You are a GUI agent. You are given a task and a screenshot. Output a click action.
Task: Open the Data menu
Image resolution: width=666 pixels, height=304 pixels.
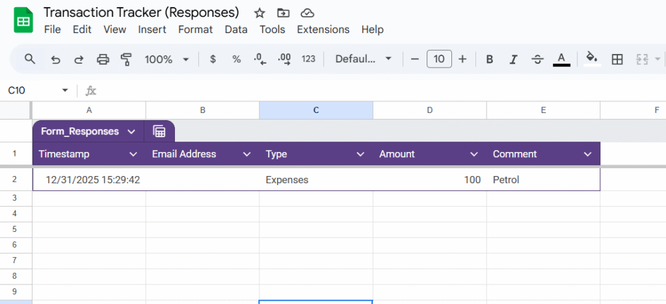click(236, 29)
